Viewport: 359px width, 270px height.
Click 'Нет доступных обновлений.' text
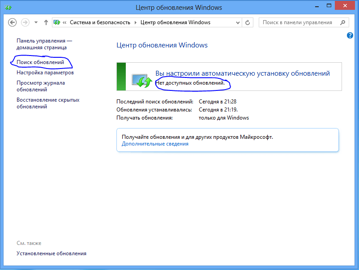190,83
